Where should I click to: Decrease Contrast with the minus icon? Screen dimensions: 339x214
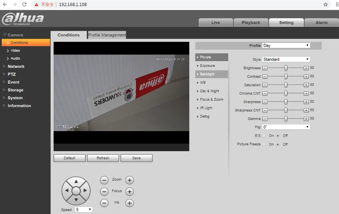click(x=265, y=77)
